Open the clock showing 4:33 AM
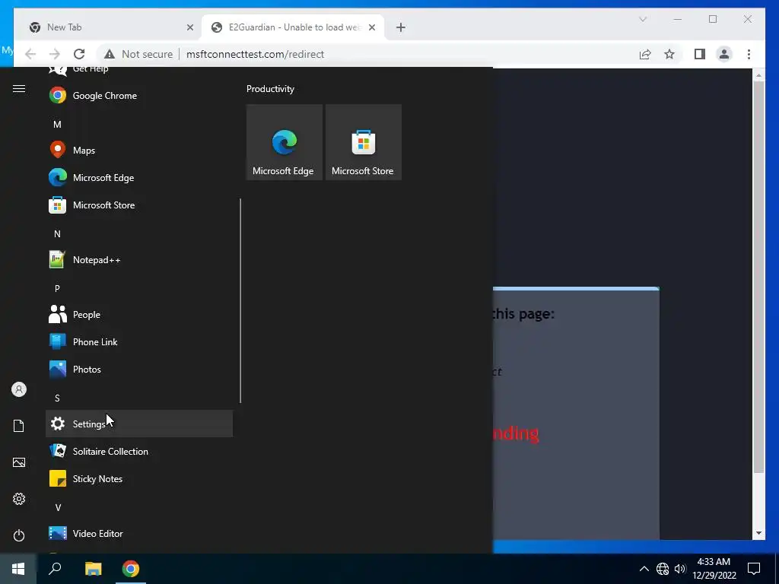Viewport: 779px width, 584px height. [x=714, y=569]
